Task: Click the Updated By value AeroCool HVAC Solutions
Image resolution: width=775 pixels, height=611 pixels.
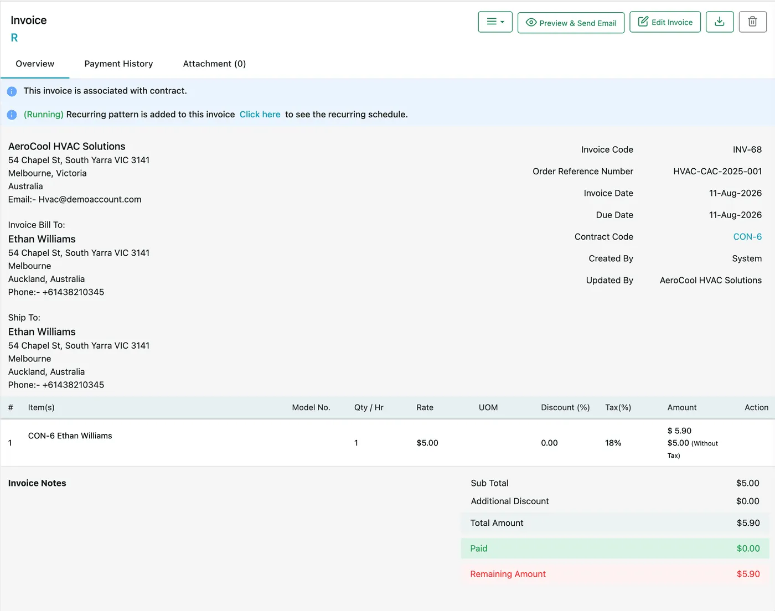Action: pyautogui.click(x=711, y=281)
